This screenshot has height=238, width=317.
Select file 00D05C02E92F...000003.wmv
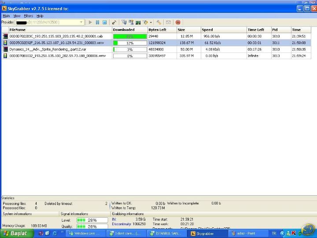(x=57, y=43)
